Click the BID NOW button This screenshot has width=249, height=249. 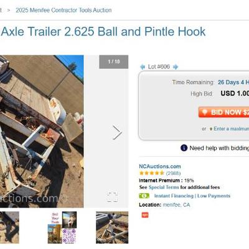(223, 112)
